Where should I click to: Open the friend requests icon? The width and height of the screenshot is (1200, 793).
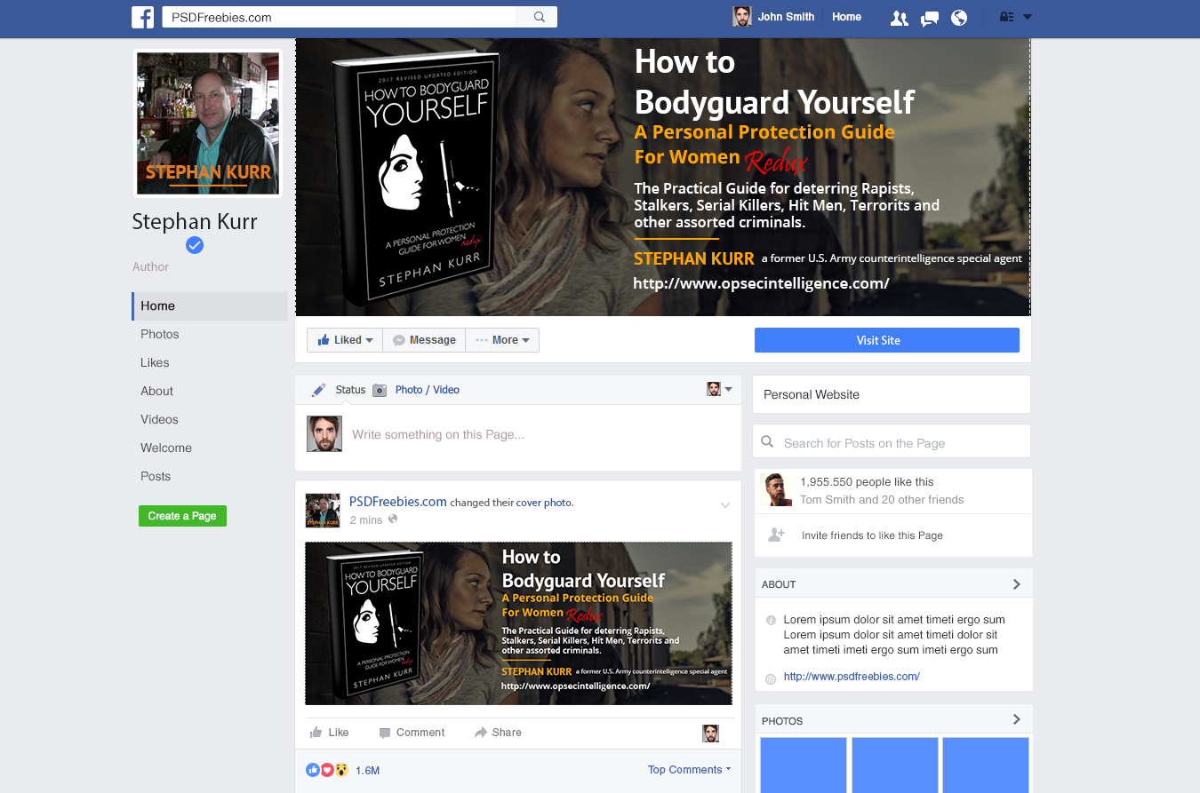coord(900,18)
